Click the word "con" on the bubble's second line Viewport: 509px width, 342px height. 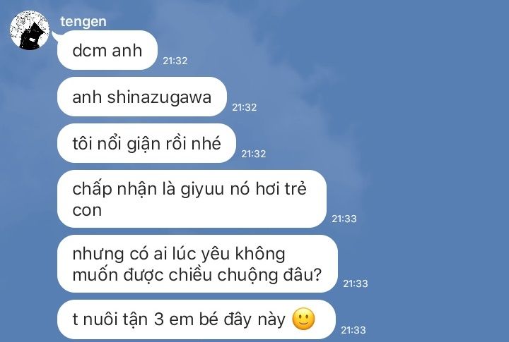[87, 211]
